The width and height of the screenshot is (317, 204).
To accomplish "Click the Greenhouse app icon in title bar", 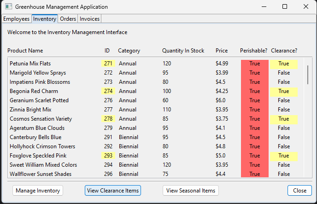I will tap(8, 7).
